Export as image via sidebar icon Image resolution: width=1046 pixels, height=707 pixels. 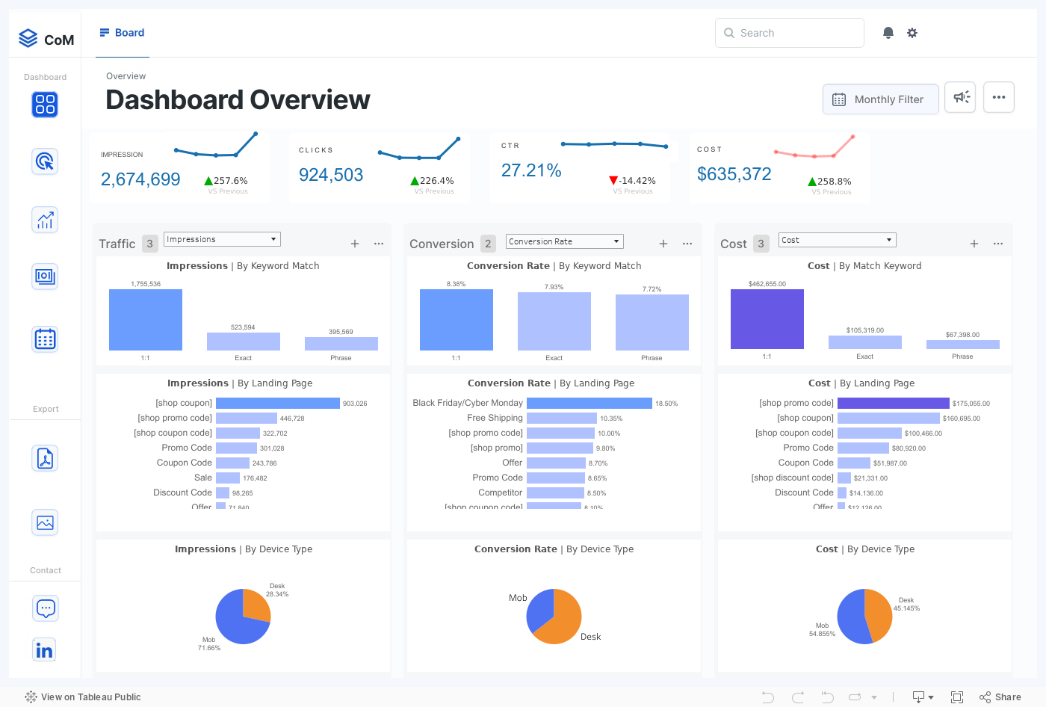click(x=45, y=522)
